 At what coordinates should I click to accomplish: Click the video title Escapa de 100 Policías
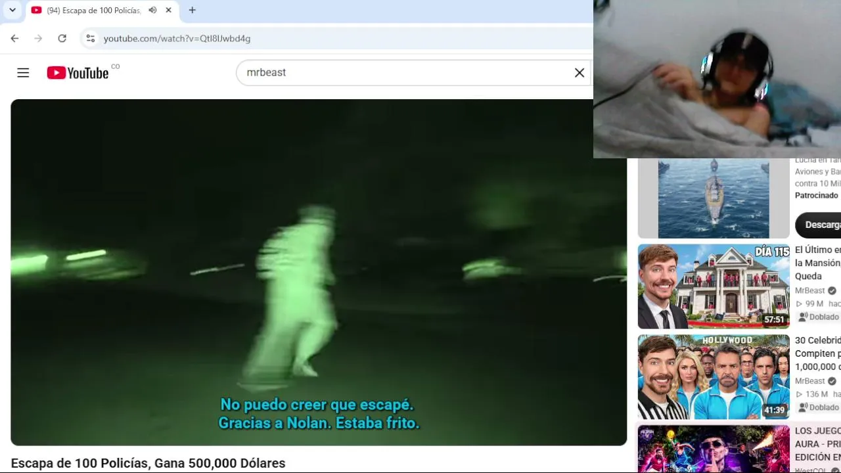pos(148,464)
